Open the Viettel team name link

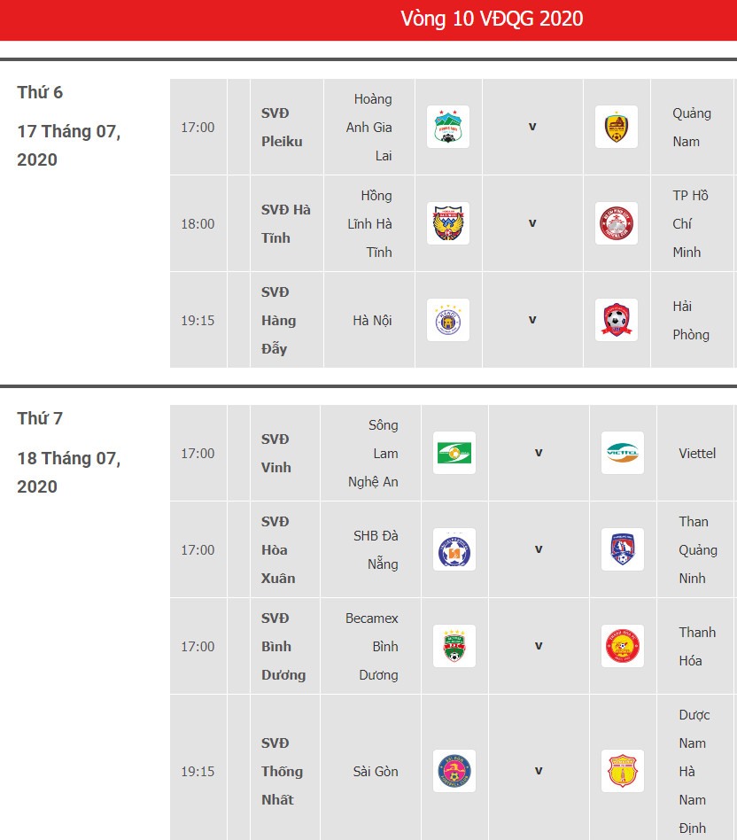click(697, 453)
